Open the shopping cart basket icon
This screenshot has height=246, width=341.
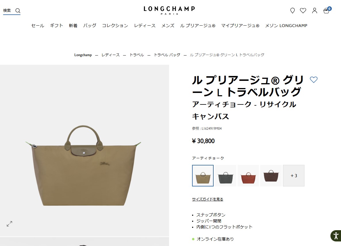pyautogui.click(x=326, y=10)
